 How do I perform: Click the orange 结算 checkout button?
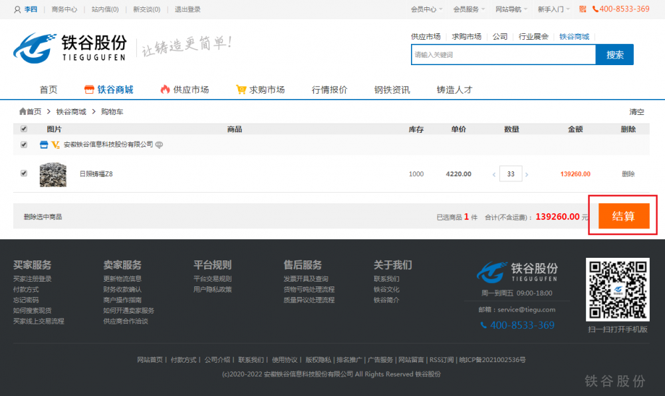coord(623,216)
